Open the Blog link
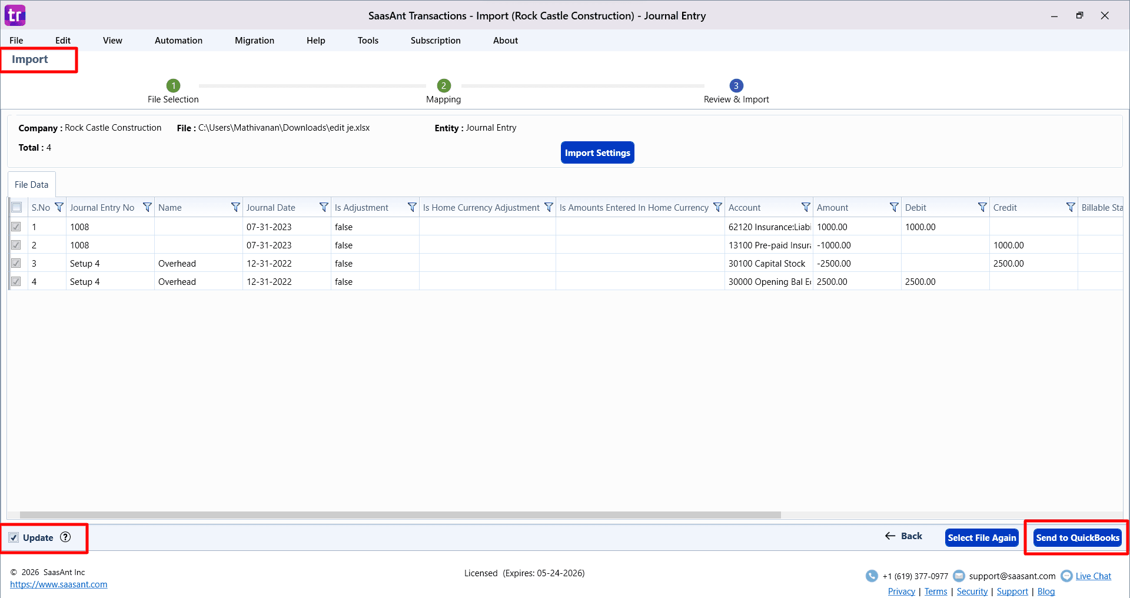Screen dimensions: 1130x598 coord(1046,592)
